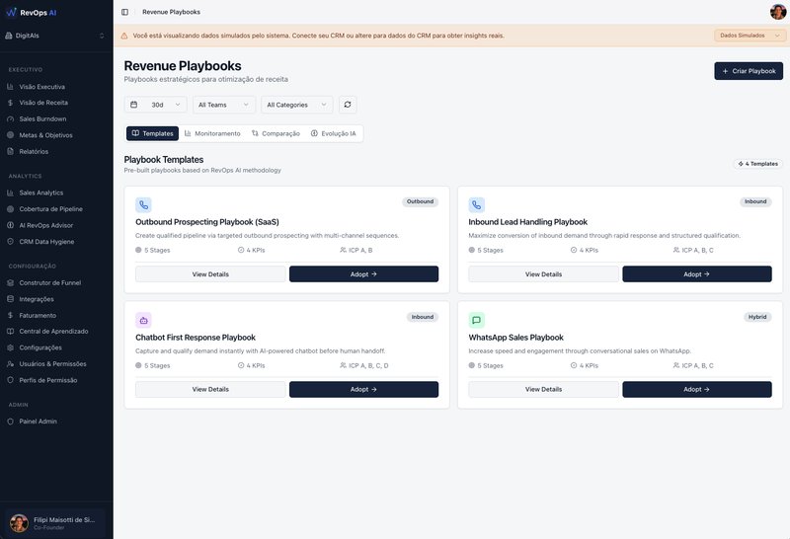This screenshot has height=539, width=790.
Task: Click the Criar Playbook button
Action: (749, 71)
